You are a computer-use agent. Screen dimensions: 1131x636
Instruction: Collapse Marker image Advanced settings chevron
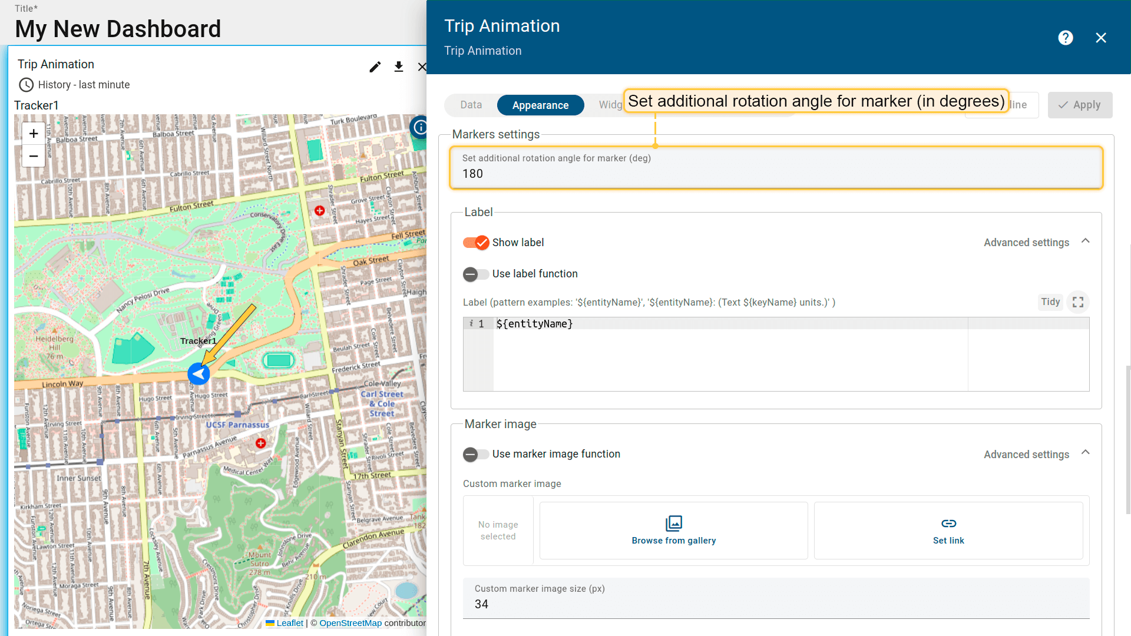[x=1086, y=452]
